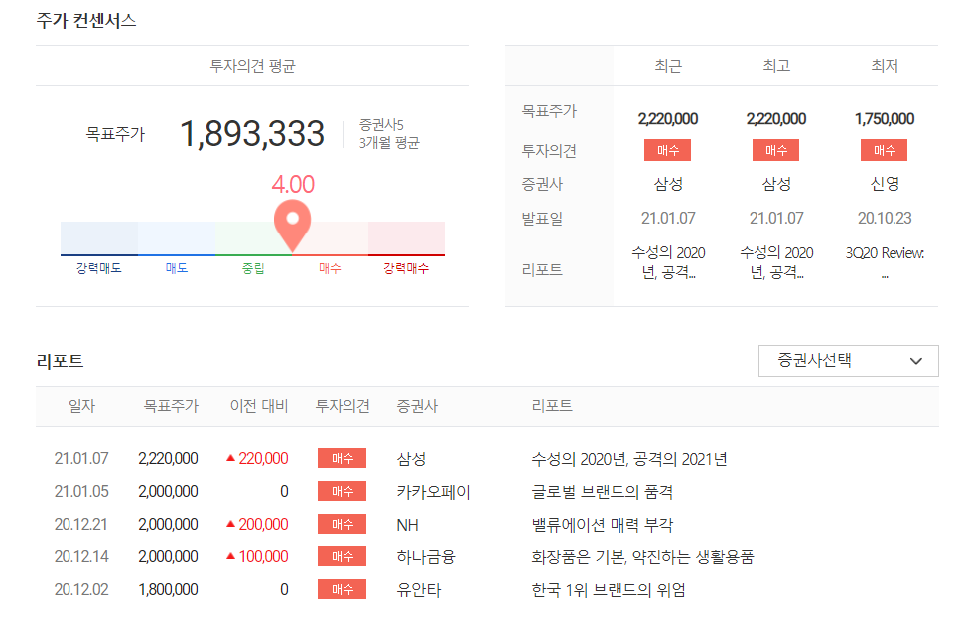The width and height of the screenshot is (963, 620).
Task: Open report 밸류에이션 매력 부각
Action: pos(602,525)
